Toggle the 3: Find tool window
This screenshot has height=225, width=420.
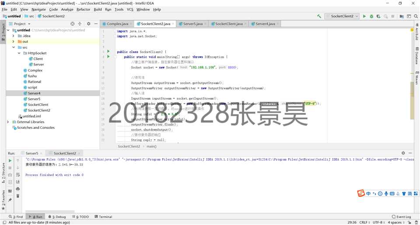click(16, 217)
